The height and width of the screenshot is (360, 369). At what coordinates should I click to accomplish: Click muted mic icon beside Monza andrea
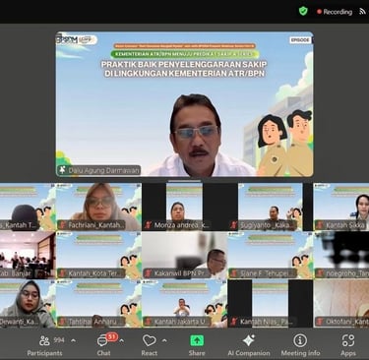click(148, 225)
